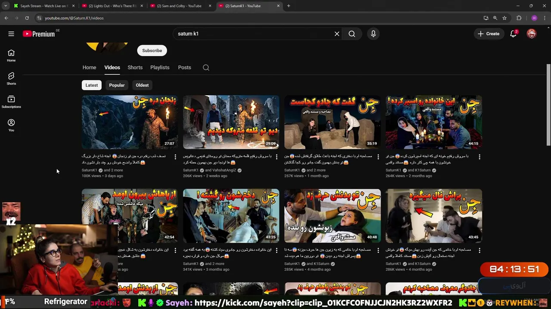Screen dimensions: 551x309
Task: Play the 40:48 video thumbnail
Action: (x=332, y=215)
